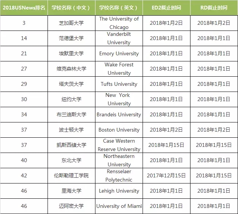238x214 pixels.
Task: Click the 学校名称（中文）column header
Action: (71, 8)
